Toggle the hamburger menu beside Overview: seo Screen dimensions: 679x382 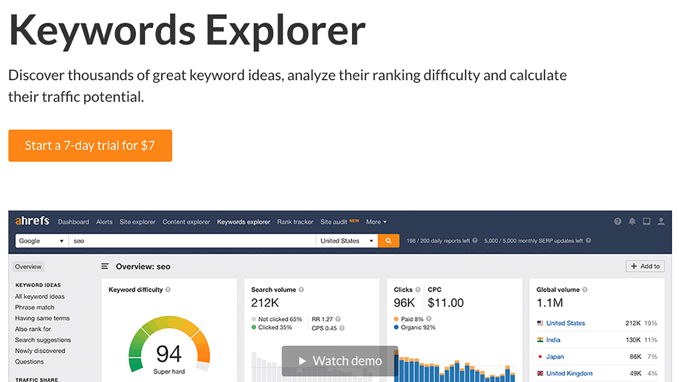tap(105, 266)
